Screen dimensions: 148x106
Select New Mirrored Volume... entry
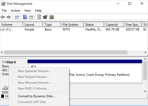click(x=39, y=83)
